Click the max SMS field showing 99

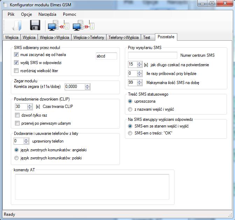point(133,83)
